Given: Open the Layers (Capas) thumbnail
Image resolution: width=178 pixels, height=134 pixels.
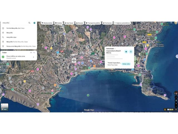Looking at the screenshot, I should 4,107.
